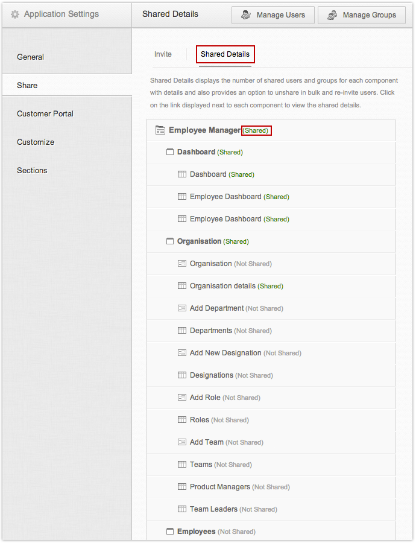
Task: Click the Organisation details report icon
Action: tap(182, 286)
